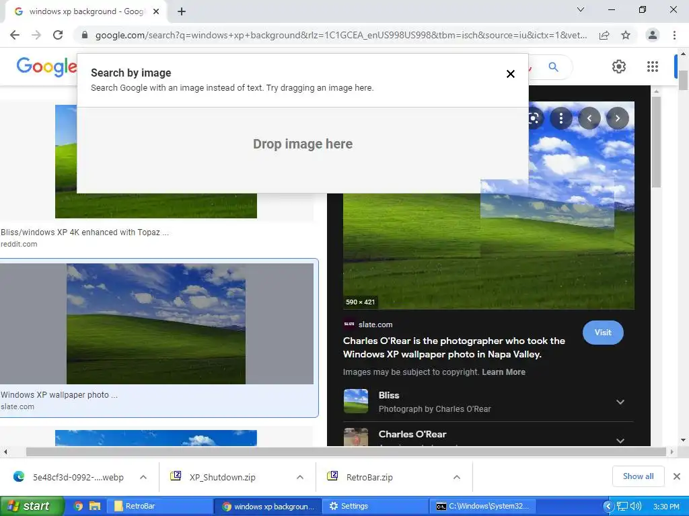Show previous image in preview panel
Screen dimensions: 689x516
(589, 118)
